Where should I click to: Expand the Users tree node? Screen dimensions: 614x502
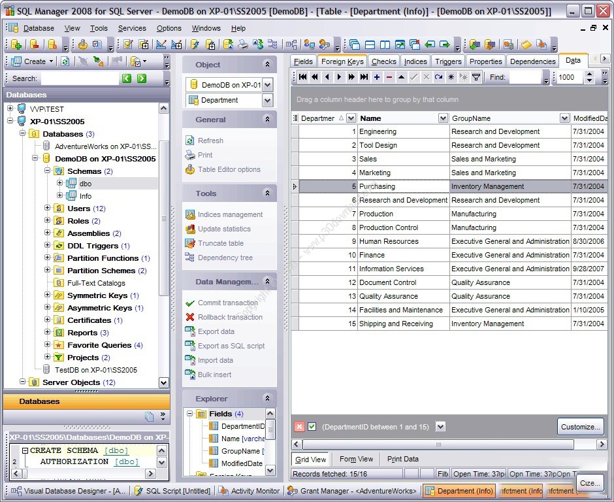47,209
